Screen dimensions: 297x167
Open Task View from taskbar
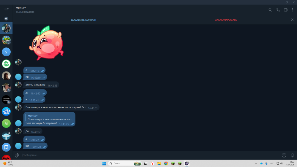coord(146,163)
